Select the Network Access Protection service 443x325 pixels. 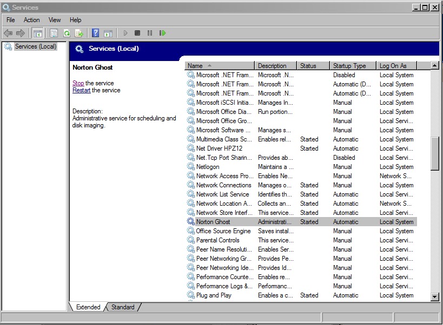301,176
